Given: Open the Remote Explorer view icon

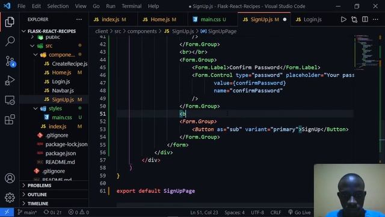Looking at the screenshot, I should pos(10,100).
